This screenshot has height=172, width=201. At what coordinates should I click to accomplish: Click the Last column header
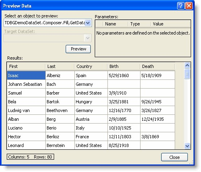click(60, 66)
